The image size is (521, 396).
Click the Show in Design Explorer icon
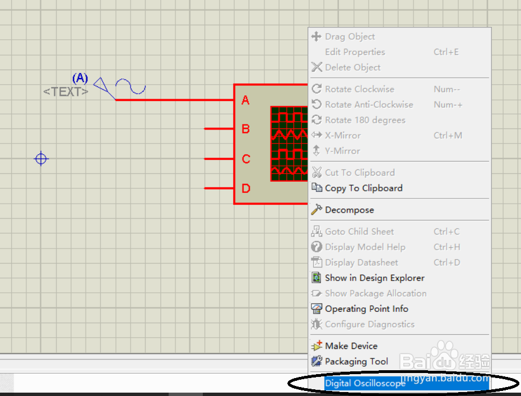coord(317,278)
